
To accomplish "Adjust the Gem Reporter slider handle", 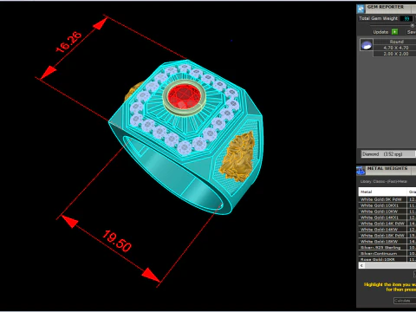I will (413, 25).
